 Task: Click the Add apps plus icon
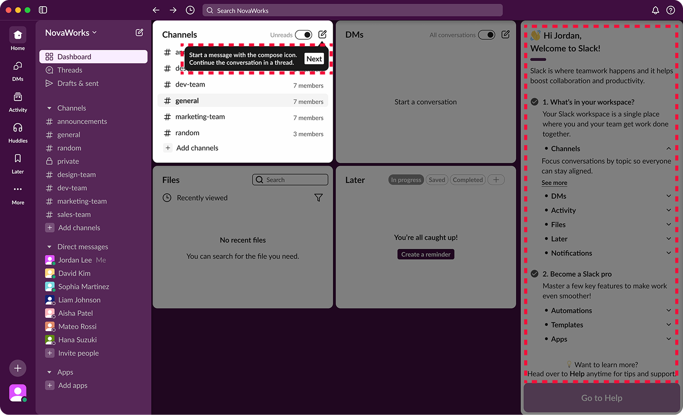click(50, 385)
